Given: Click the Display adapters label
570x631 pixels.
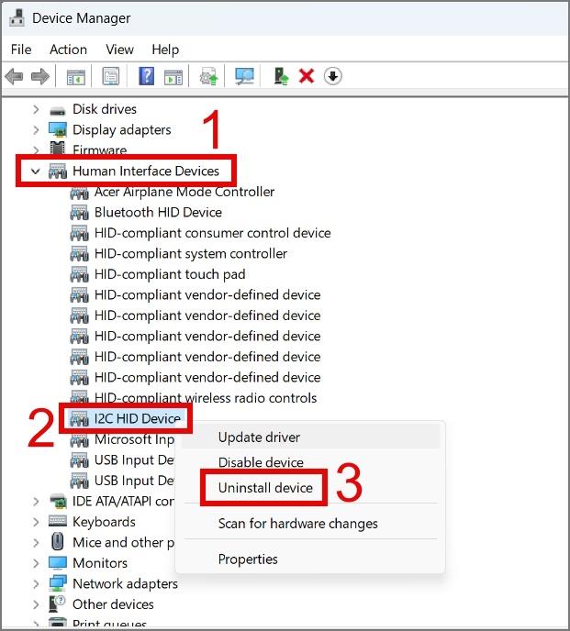Looking at the screenshot, I should 122,129.
